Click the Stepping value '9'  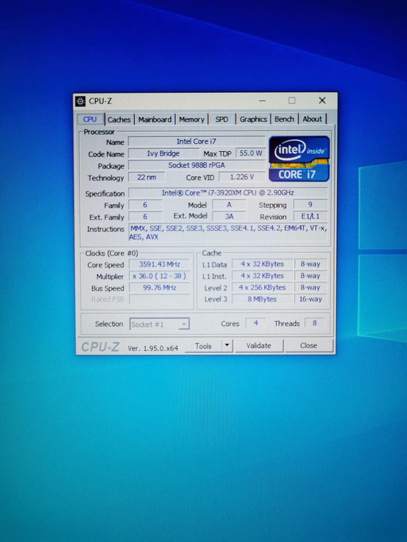pyautogui.click(x=310, y=205)
